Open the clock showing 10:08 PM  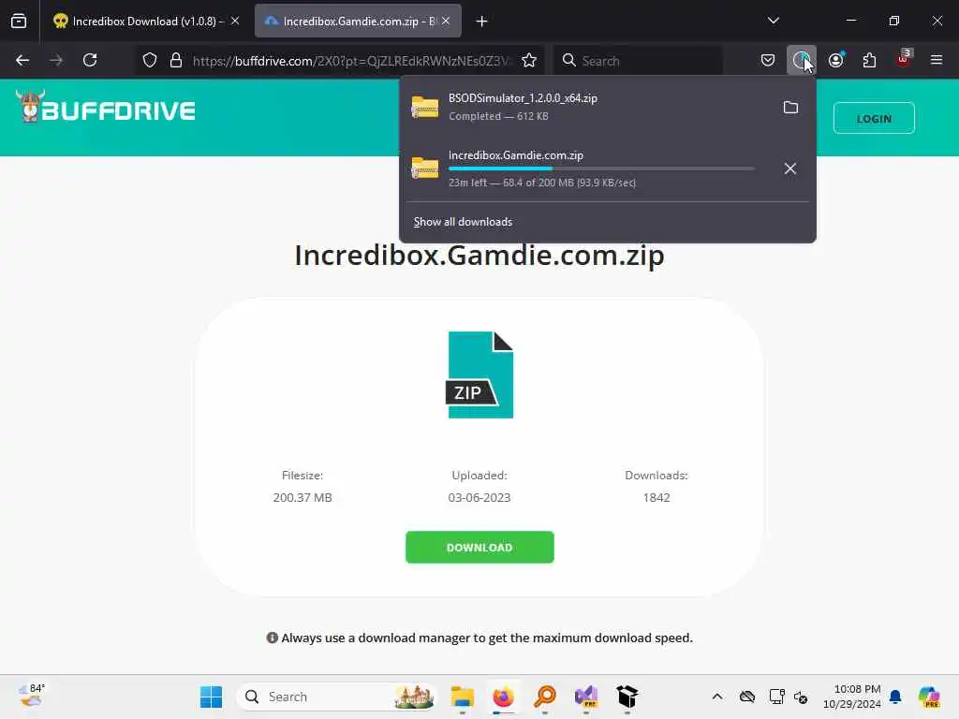pyautogui.click(x=852, y=697)
